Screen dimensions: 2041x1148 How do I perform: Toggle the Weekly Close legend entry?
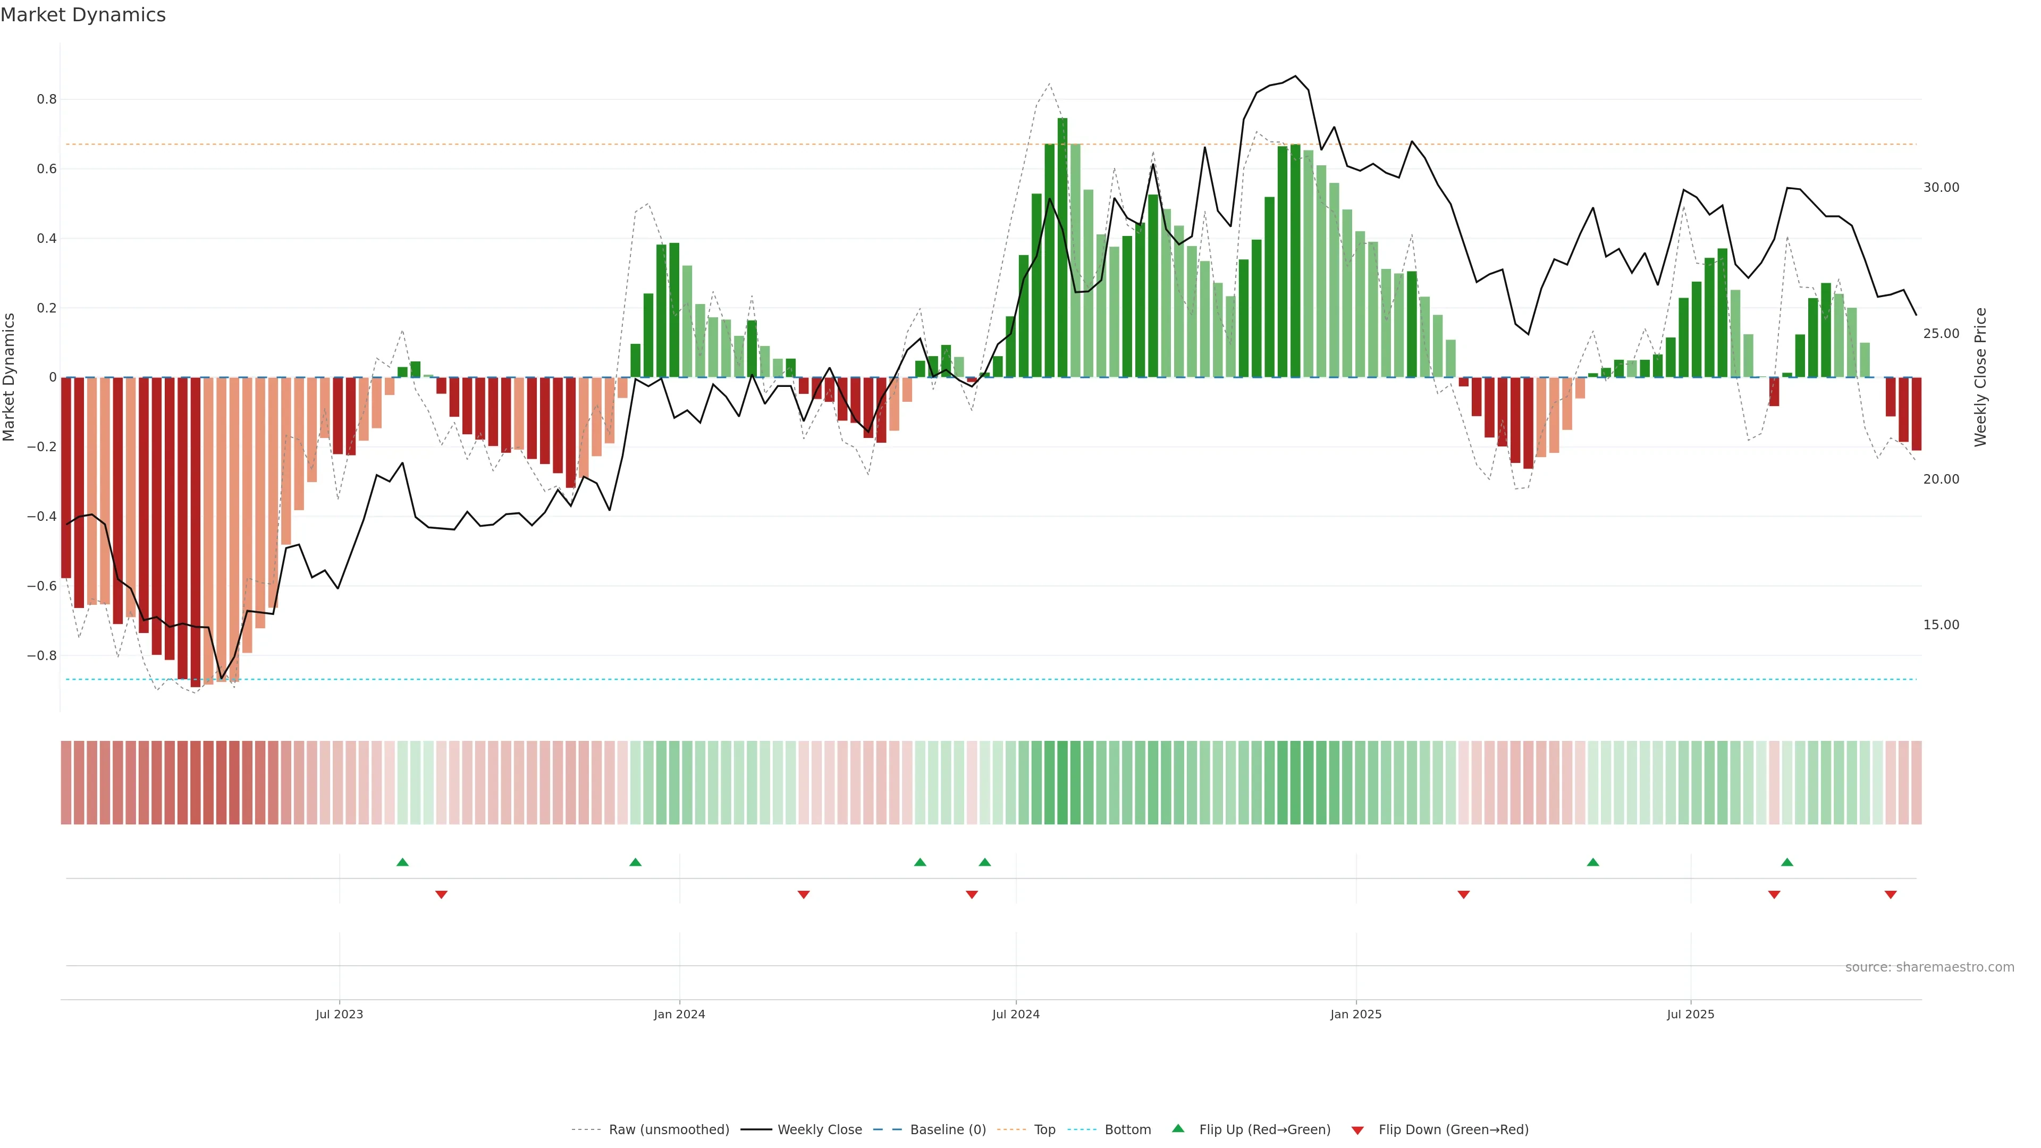pos(819,1130)
